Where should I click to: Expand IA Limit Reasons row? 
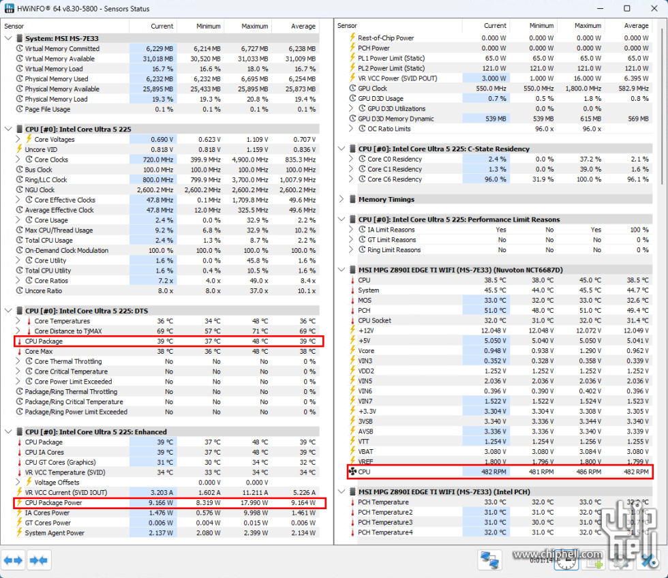click(x=351, y=230)
